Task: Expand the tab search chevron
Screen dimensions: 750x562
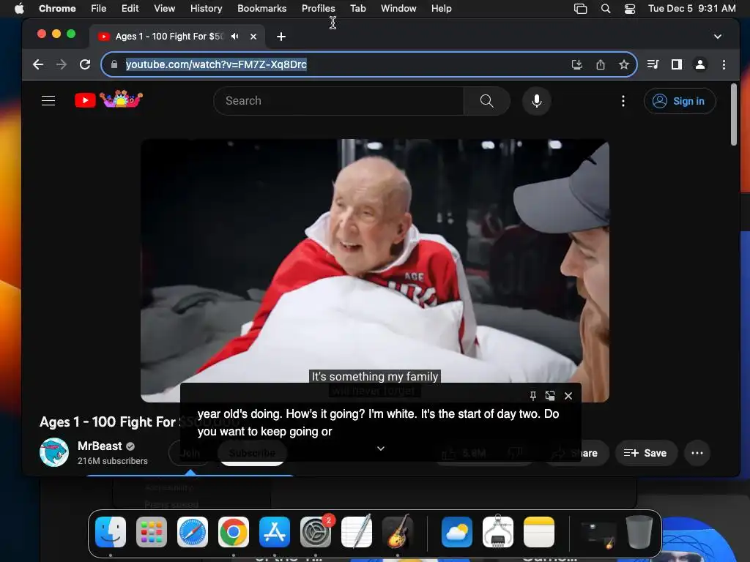Action: (718, 37)
